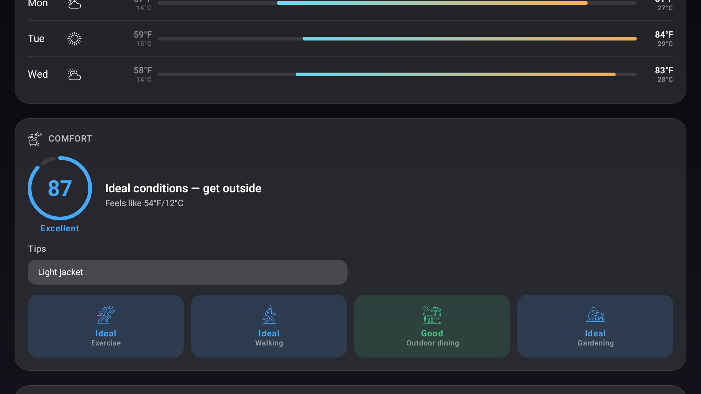Click the Gardening activity icon
The width and height of the screenshot is (701, 394).
click(595, 314)
